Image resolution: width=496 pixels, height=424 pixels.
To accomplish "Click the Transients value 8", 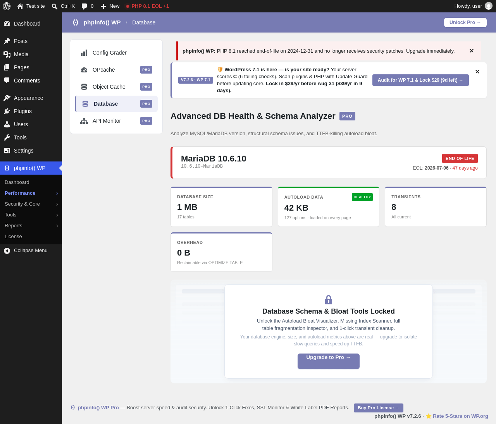I will 394,207.
